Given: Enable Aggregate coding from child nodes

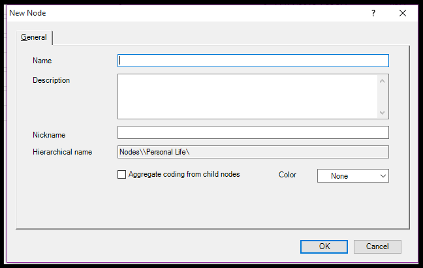Looking at the screenshot, I should (121, 175).
